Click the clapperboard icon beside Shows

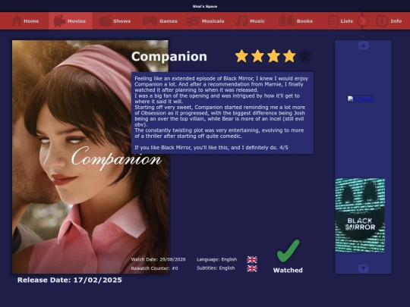point(106,21)
